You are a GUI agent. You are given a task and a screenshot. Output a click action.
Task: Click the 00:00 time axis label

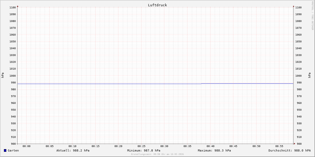(27, 146)
